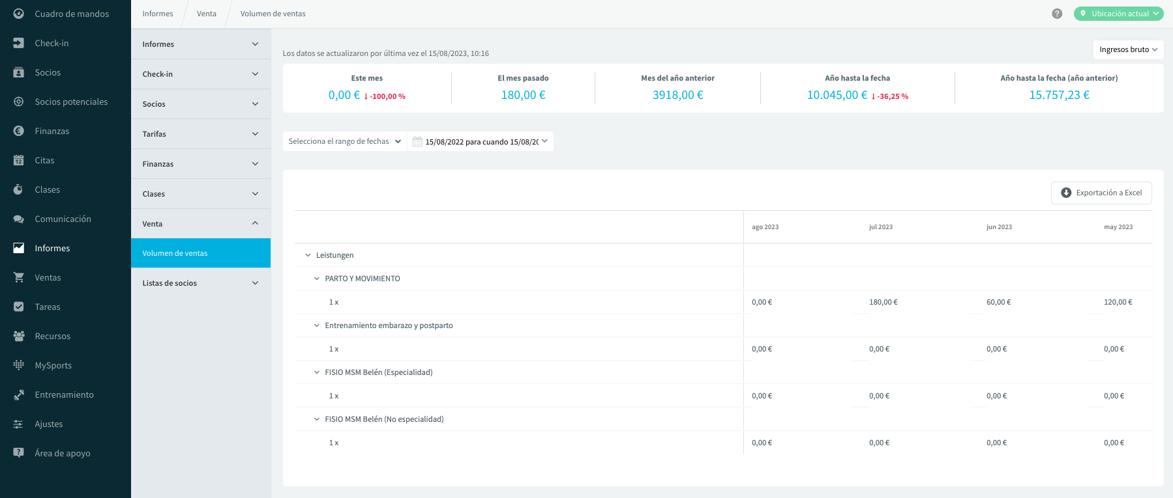Click the 0,00 € Este mes value
This screenshot has width=1173, height=498.
point(344,95)
